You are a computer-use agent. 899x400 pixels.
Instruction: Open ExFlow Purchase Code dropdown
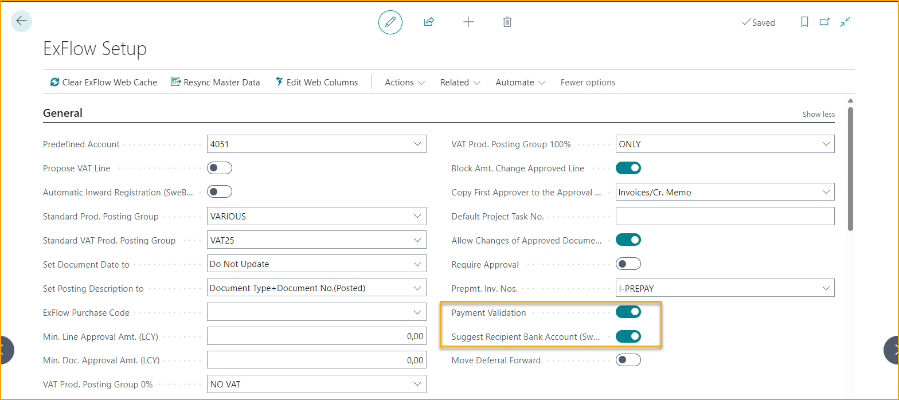coord(417,312)
